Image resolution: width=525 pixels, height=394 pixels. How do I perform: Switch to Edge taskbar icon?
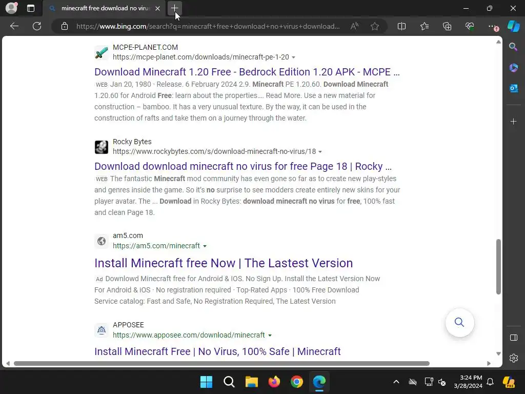(x=319, y=382)
